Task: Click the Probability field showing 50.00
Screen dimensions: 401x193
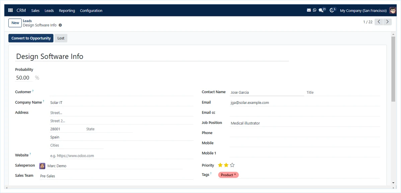Action: pyautogui.click(x=23, y=78)
